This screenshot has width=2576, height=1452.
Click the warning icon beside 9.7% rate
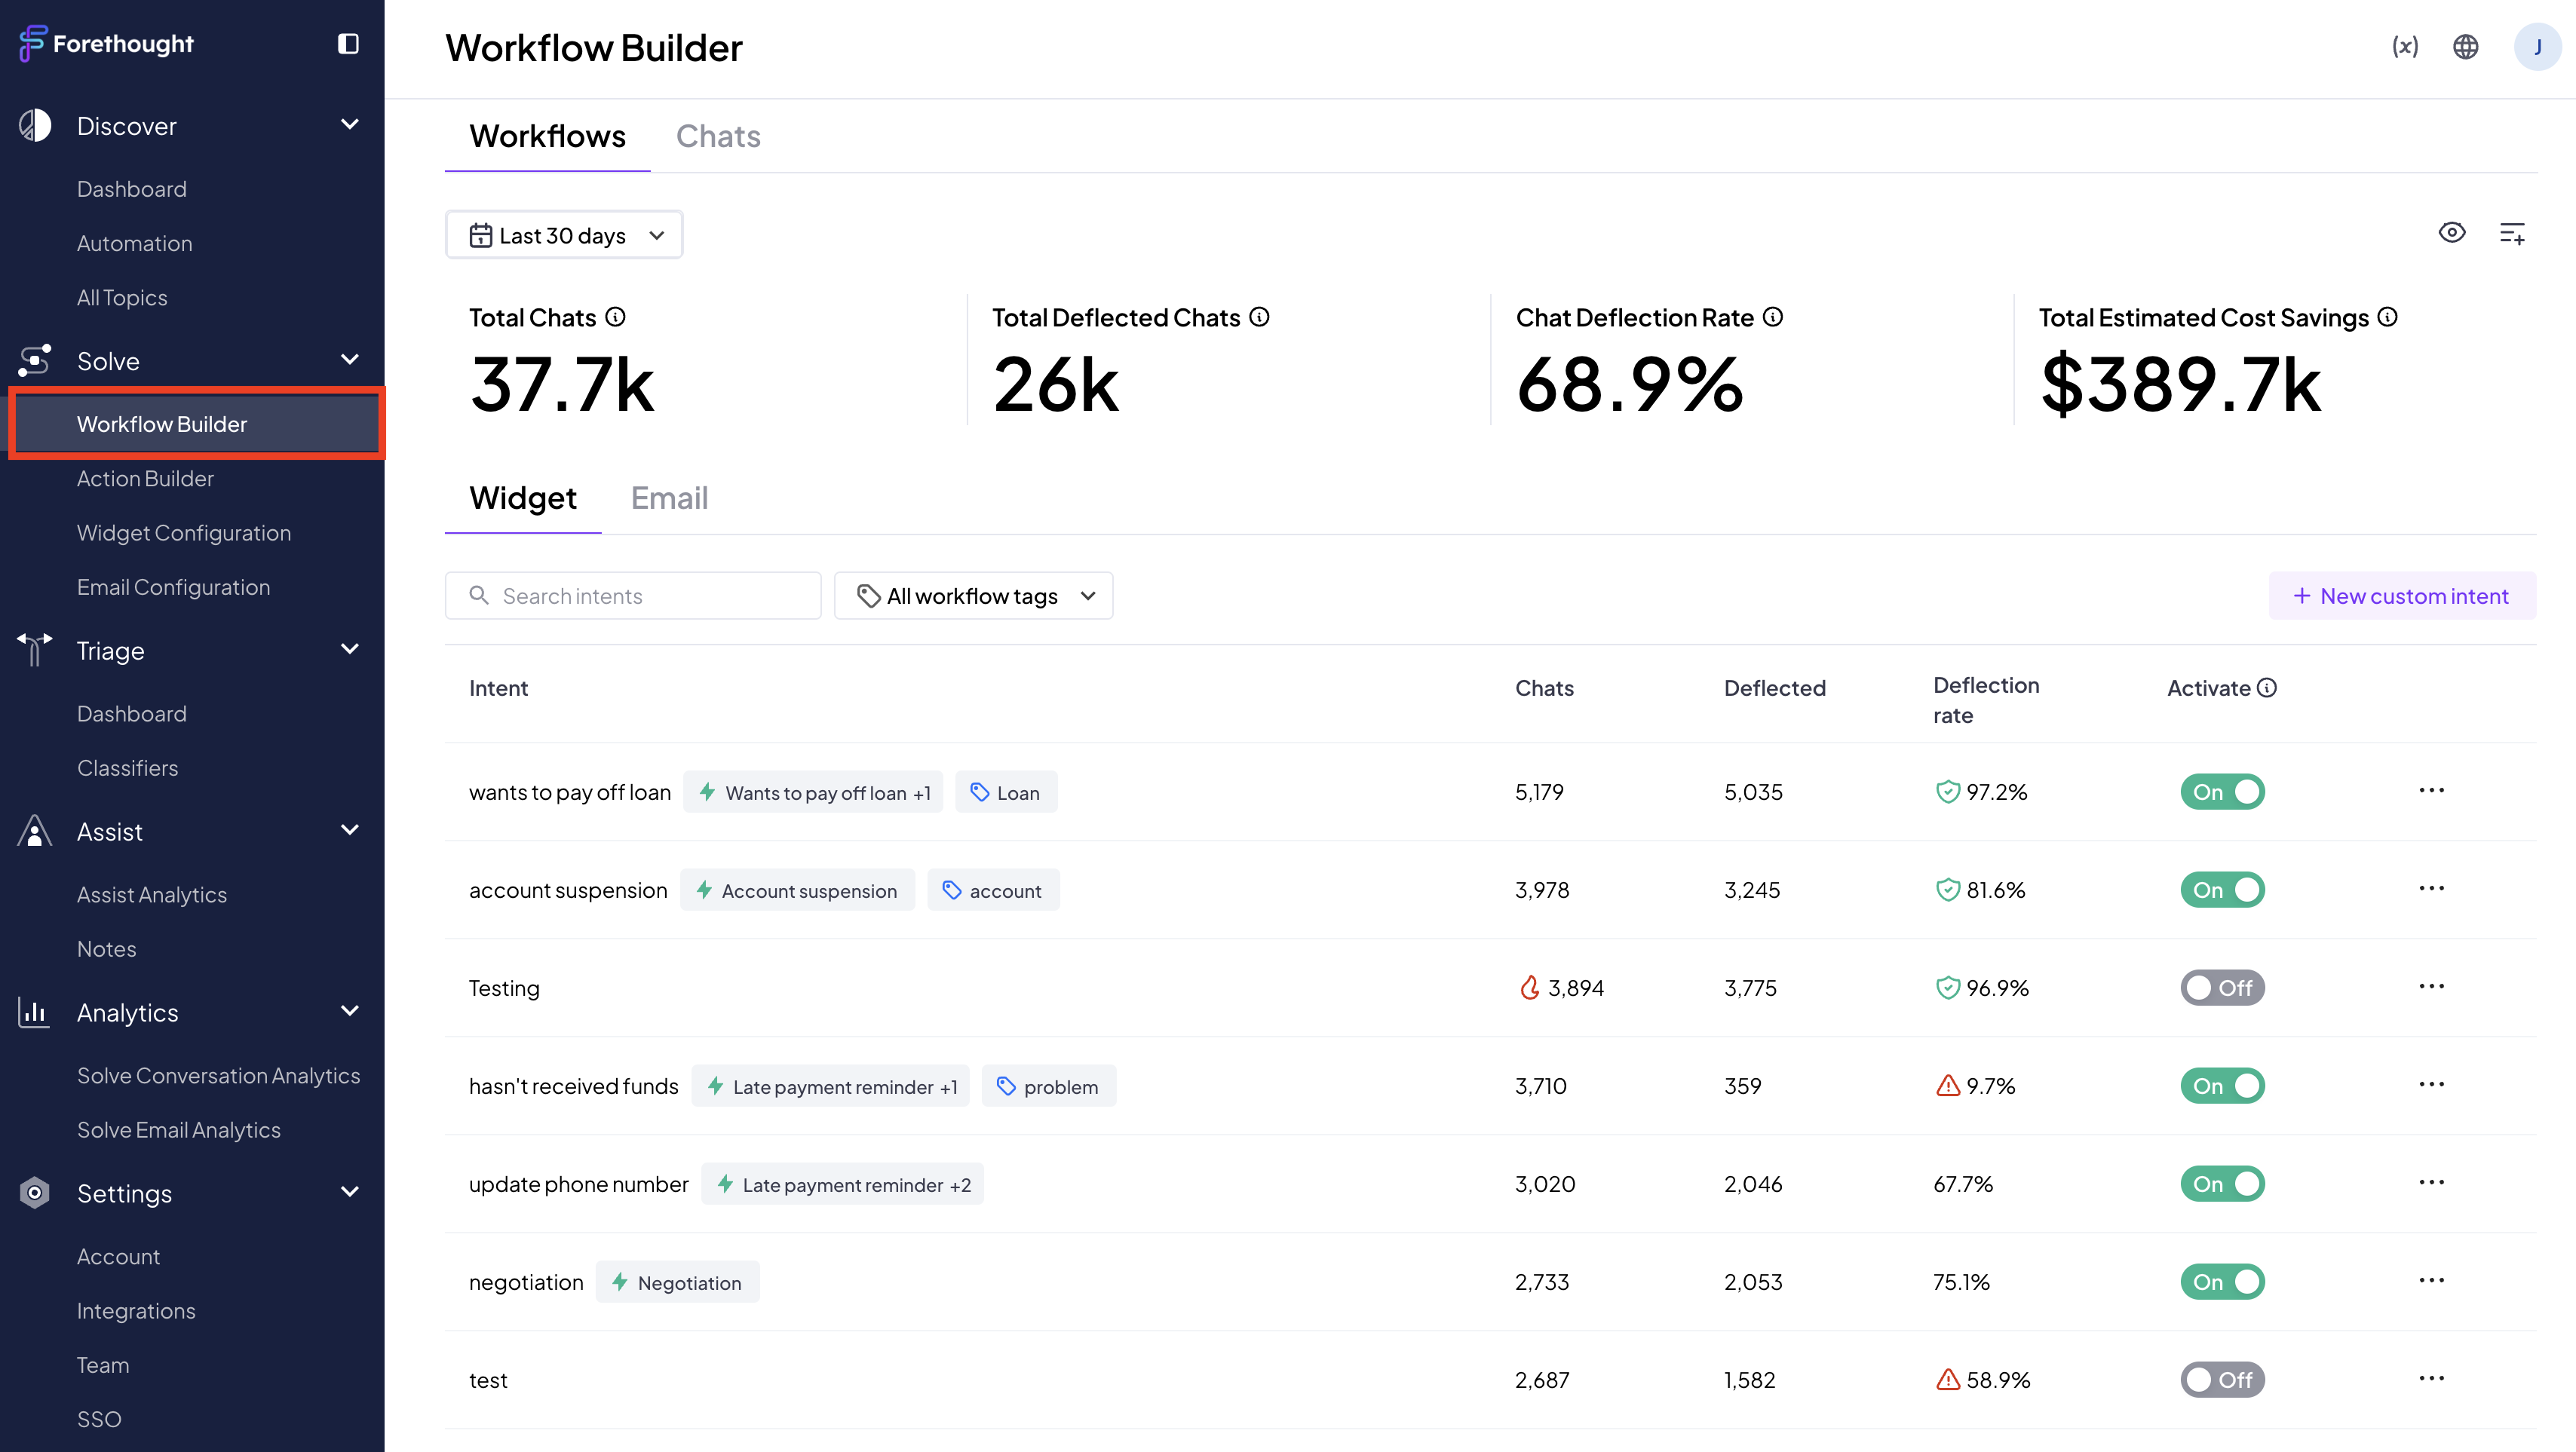coord(1947,1086)
